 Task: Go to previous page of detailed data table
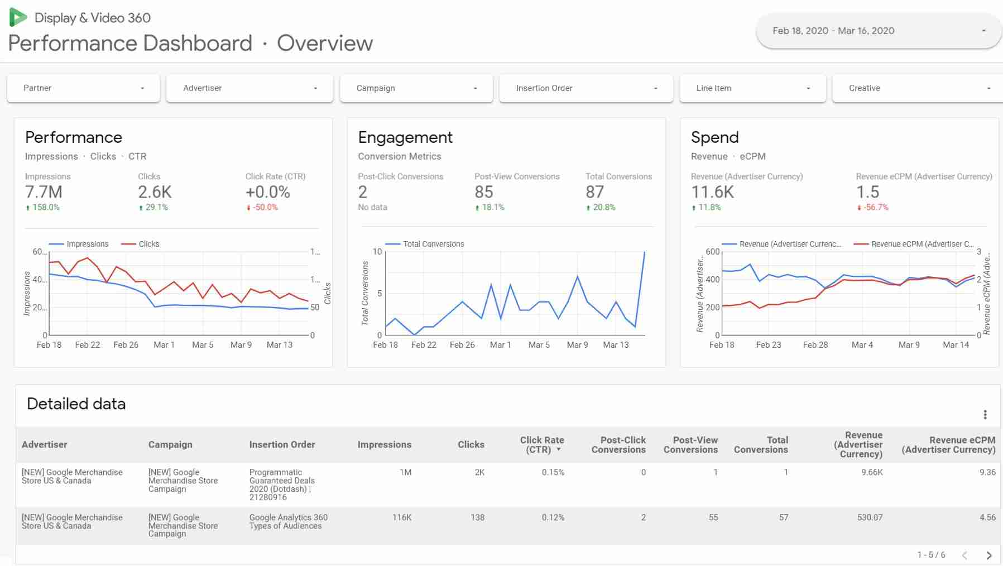[964, 555]
